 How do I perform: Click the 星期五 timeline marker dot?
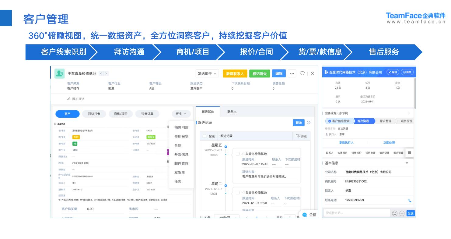pos(225,147)
